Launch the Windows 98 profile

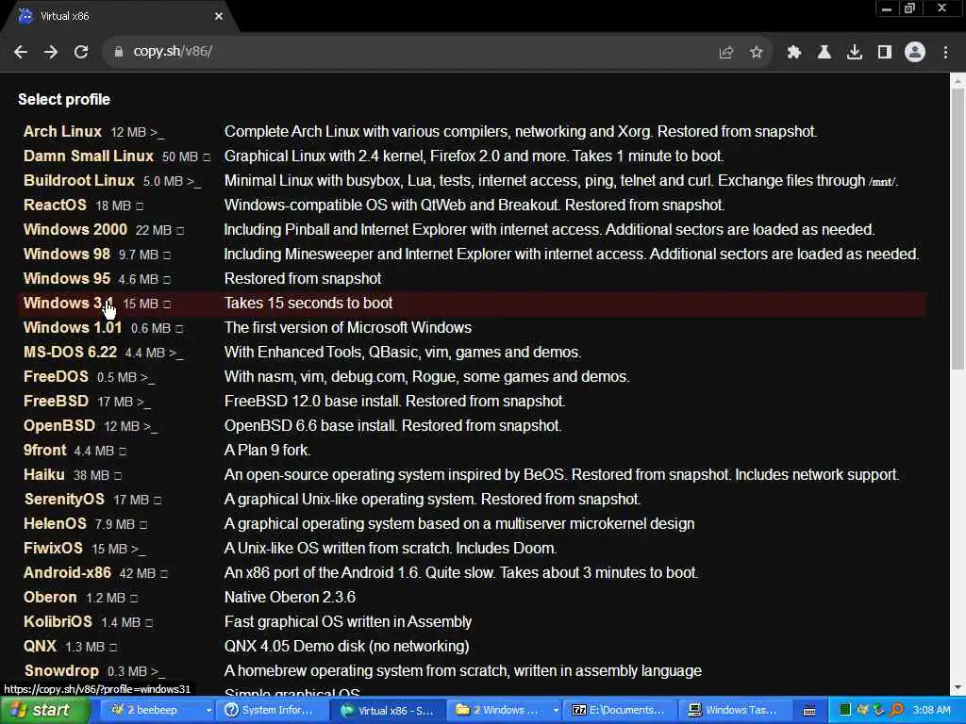coord(67,255)
